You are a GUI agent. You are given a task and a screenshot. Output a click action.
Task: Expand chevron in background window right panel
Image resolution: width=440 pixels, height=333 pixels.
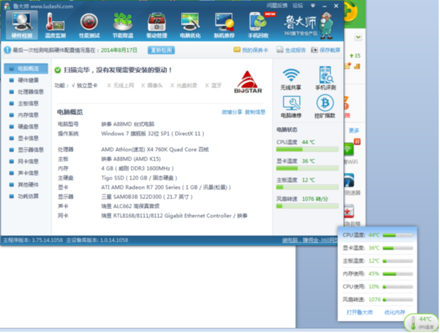tap(358, 37)
